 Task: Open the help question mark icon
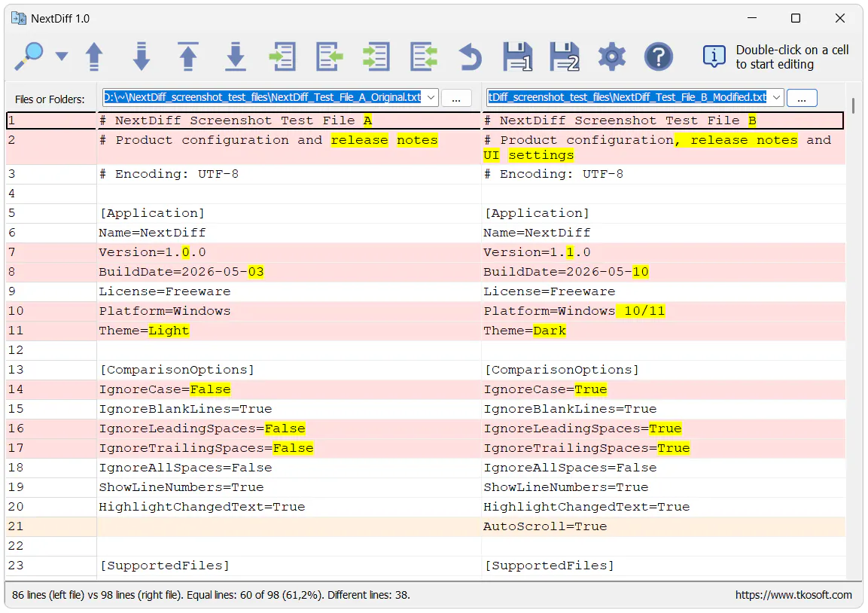659,56
